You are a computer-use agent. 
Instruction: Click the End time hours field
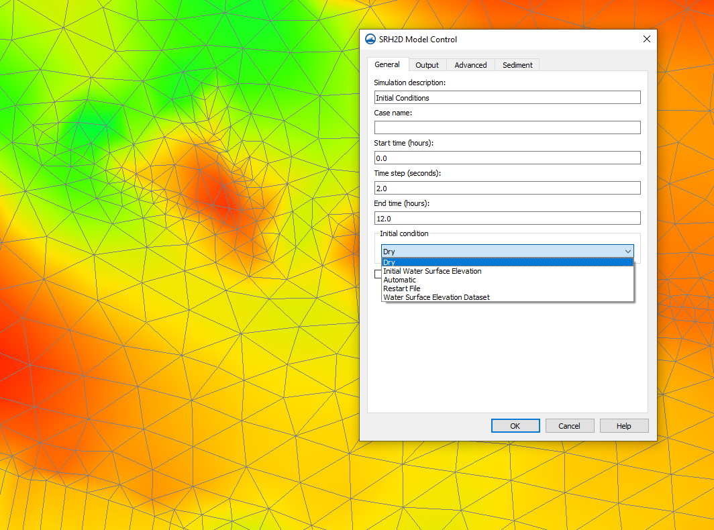pos(507,219)
